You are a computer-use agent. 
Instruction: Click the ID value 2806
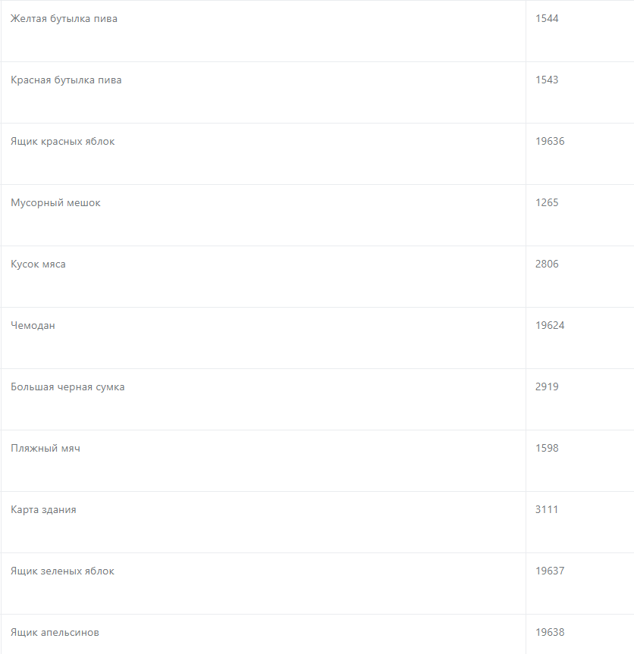point(547,264)
